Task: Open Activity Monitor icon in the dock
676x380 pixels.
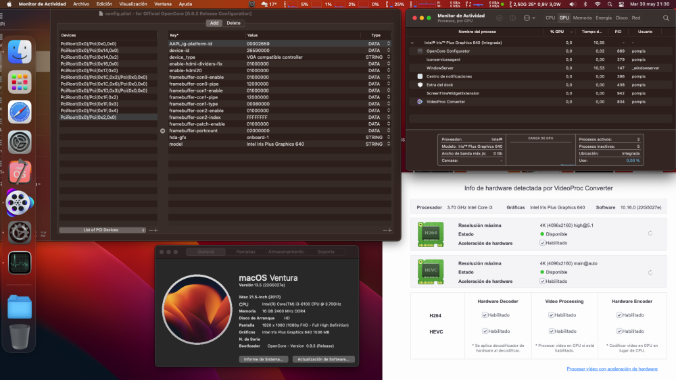Action: pyautogui.click(x=20, y=263)
